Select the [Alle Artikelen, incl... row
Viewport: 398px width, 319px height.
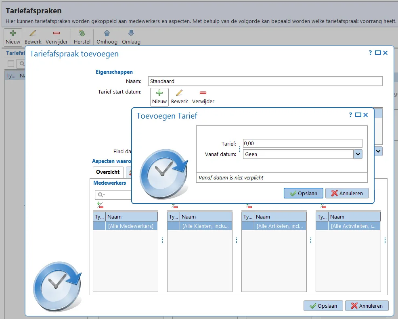tap(274, 226)
